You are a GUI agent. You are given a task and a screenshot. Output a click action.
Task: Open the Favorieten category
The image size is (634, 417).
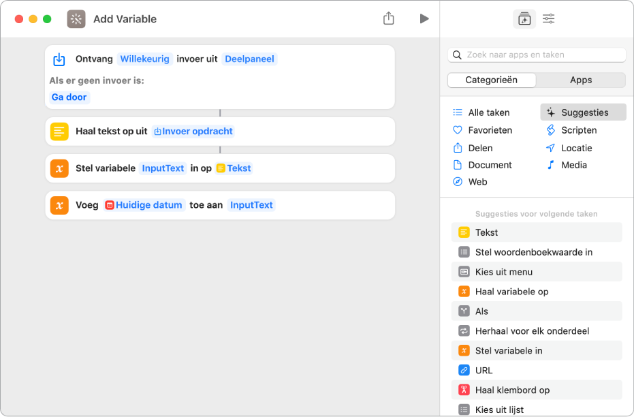[x=490, y=130]
